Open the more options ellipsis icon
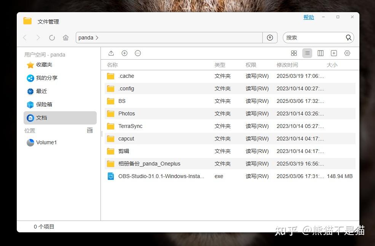Viewport: 375px width, 246px height. [138, 53]
